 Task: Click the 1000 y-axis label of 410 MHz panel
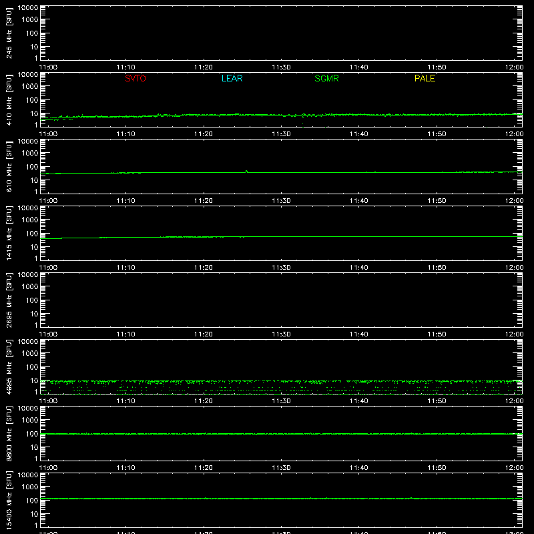pos(30,87)
